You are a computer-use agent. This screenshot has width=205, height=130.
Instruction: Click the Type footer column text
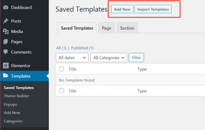click(142, 91)
